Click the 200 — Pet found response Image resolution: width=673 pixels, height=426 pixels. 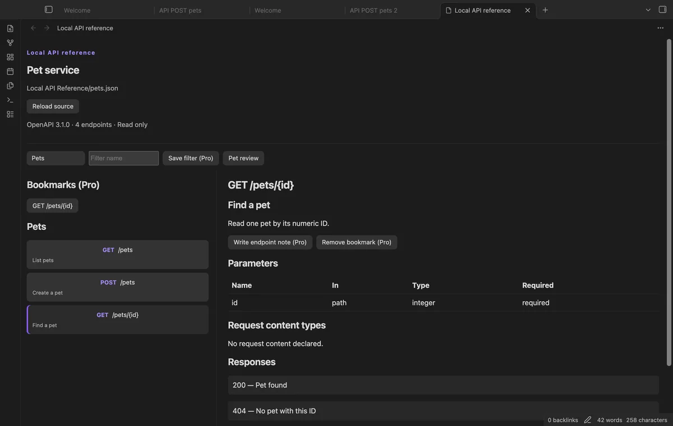point(443,385)
